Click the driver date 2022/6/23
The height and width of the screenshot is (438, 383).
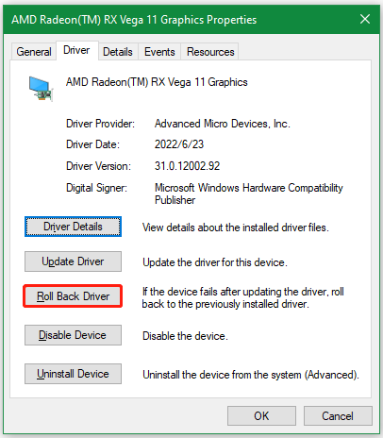(x=179, y=144)
